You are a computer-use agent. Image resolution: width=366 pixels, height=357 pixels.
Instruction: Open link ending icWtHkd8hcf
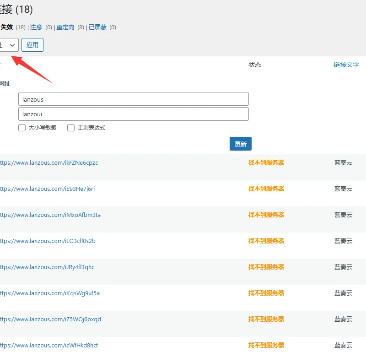[49, 345]
